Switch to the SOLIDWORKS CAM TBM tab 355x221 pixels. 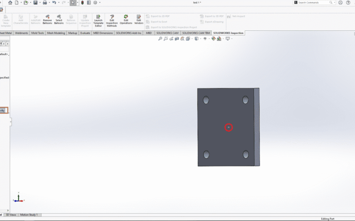pos(196,33)
